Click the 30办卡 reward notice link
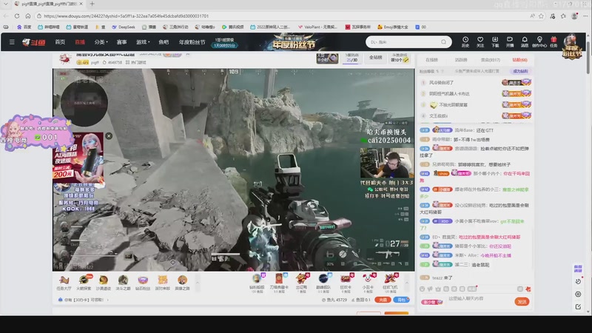This screenshot has height=333, width=592. point(84,300)
